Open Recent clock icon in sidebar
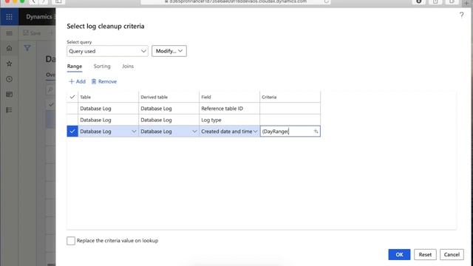The width and height of the screenshot is (473, 266). click(9, 79)
